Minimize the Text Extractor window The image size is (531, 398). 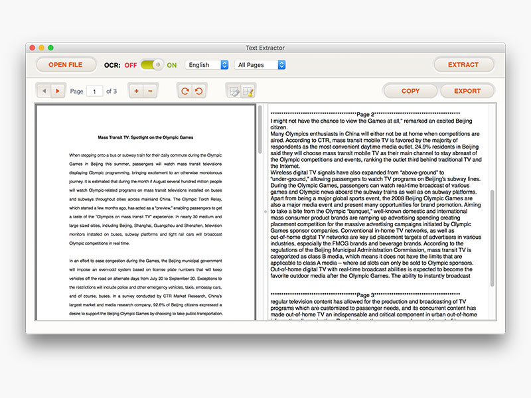[x=41, y=48]
